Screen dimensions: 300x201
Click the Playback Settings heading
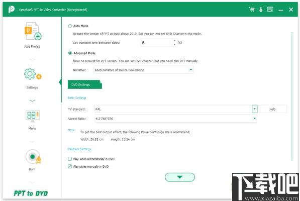pyautogui.click(x=79, y=149)
